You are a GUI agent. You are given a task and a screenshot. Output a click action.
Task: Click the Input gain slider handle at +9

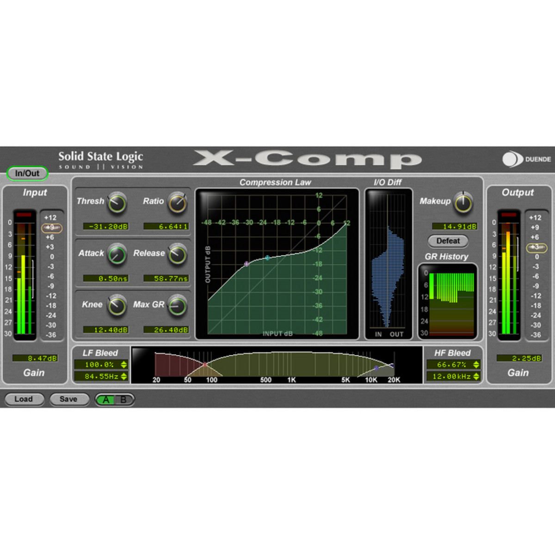(x=51, y=228)
